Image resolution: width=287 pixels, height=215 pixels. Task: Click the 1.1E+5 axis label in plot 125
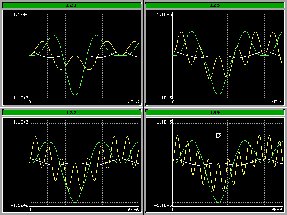(x=164, y=15)
